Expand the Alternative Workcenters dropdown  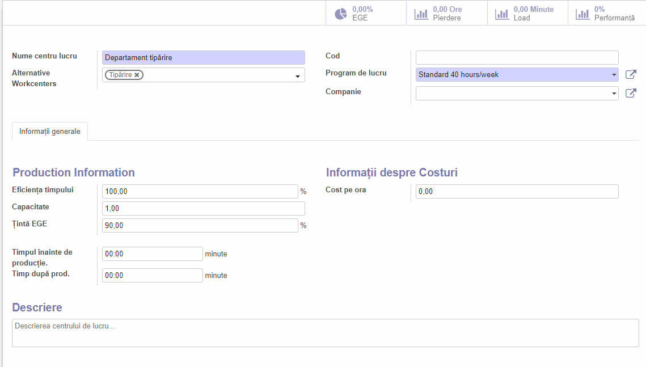pyautogui.click(x=297, y=76)
